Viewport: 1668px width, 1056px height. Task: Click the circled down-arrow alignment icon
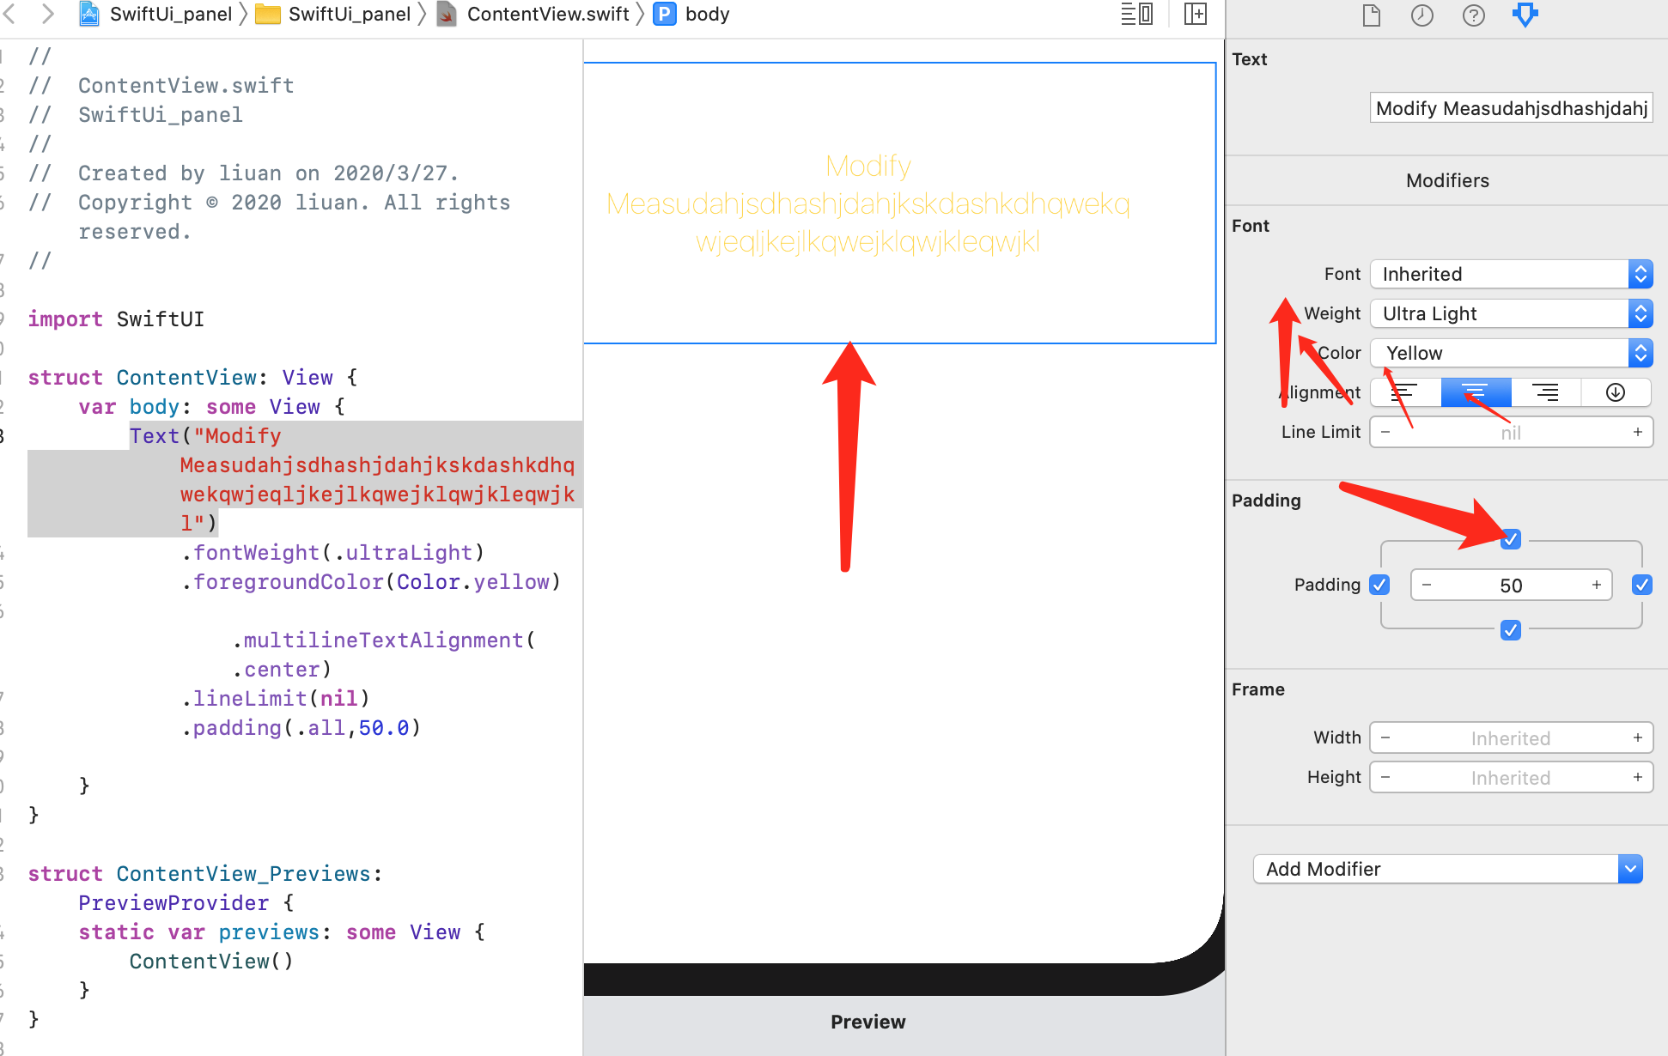(1616, 392)
